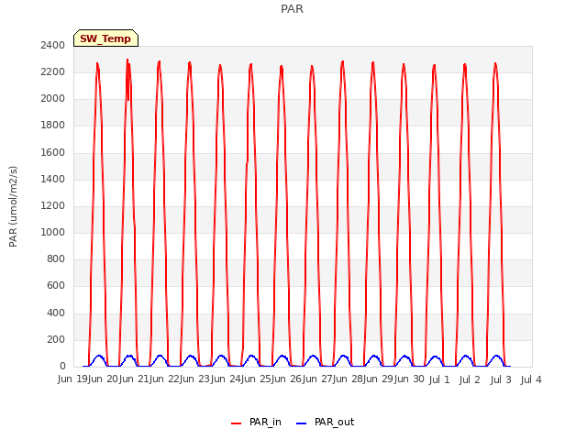Click the 800 y-axis tick label

[x=56, y=258]
